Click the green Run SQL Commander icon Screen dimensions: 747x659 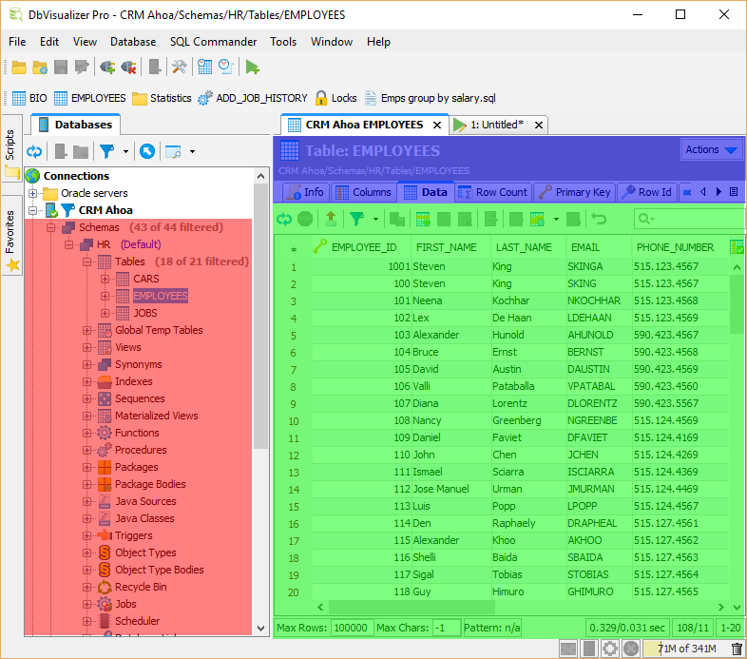point(252,67)
